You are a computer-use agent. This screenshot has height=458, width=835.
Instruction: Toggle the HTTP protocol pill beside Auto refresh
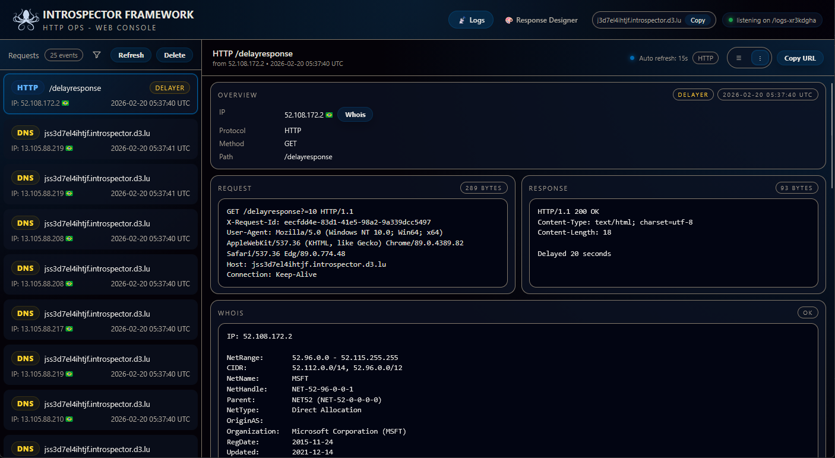pos(706,58)
